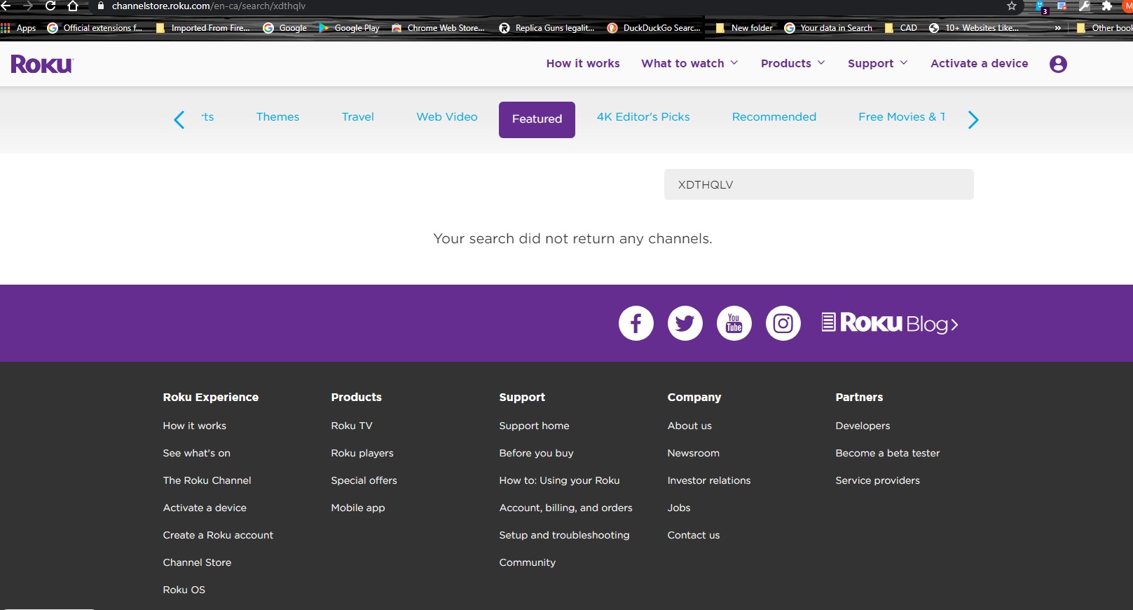Open Roku's YouTube channel icon
1133x610 pixels.
tap(734, 323)
